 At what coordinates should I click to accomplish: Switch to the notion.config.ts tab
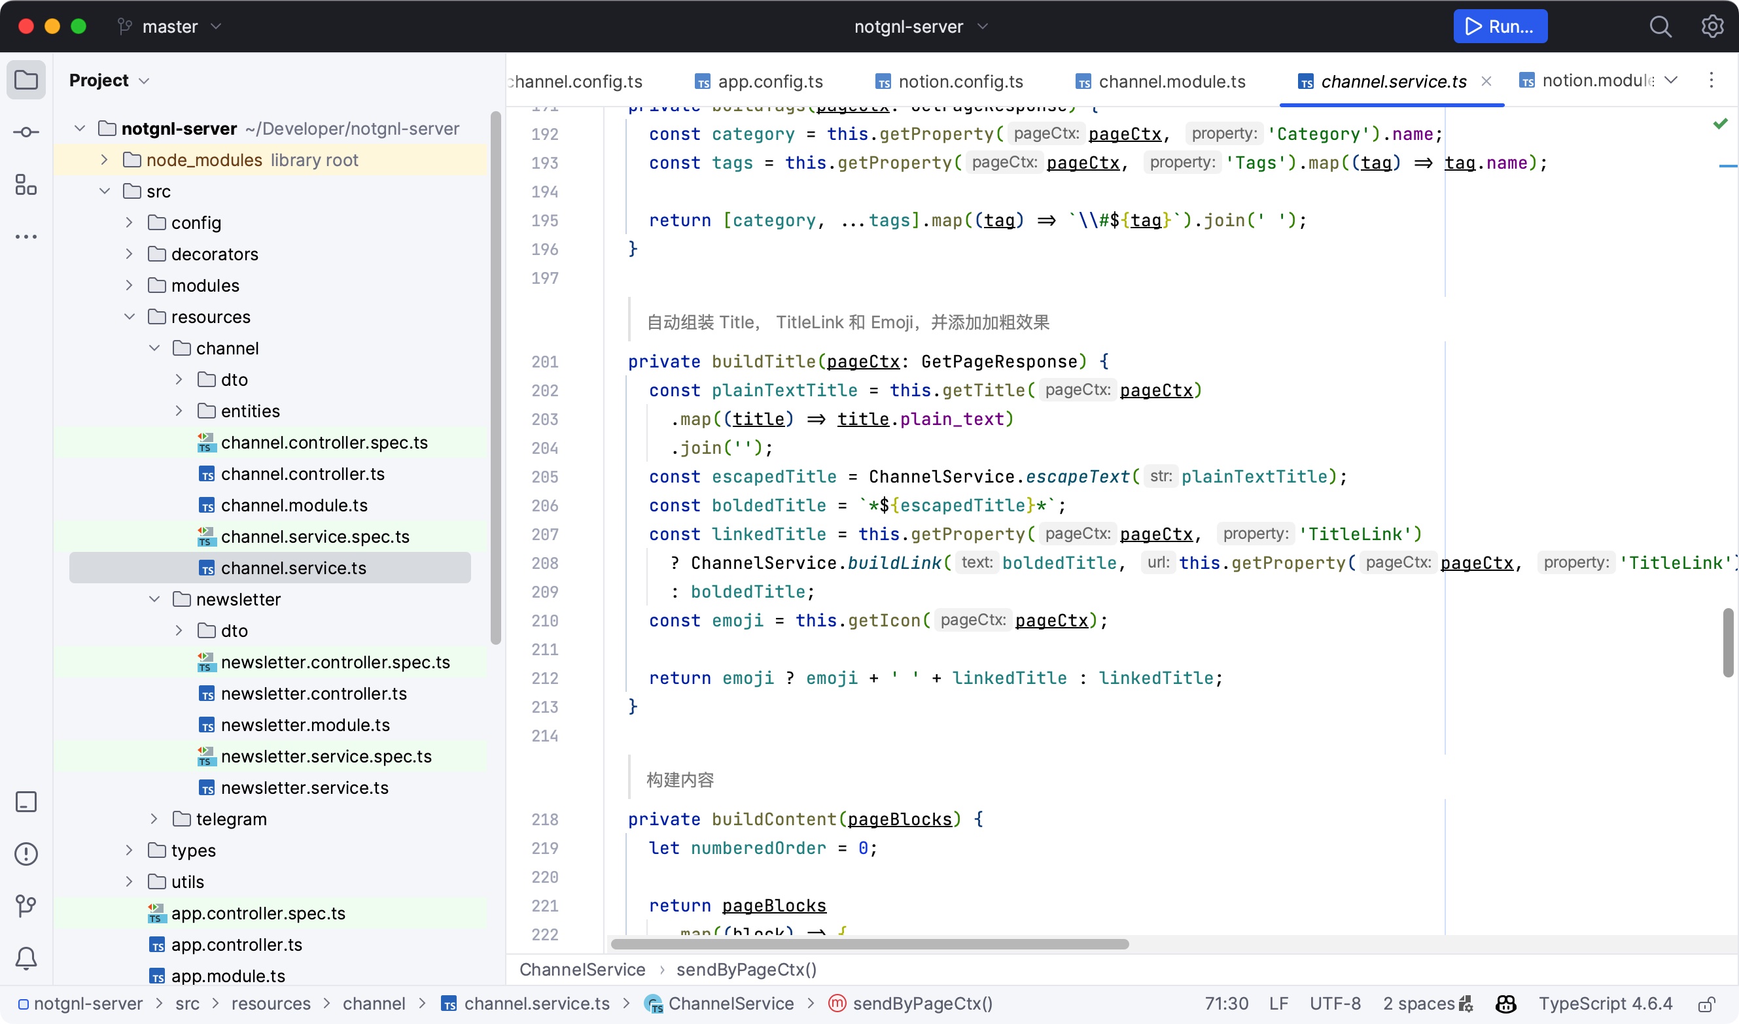[x=950, y=82]
